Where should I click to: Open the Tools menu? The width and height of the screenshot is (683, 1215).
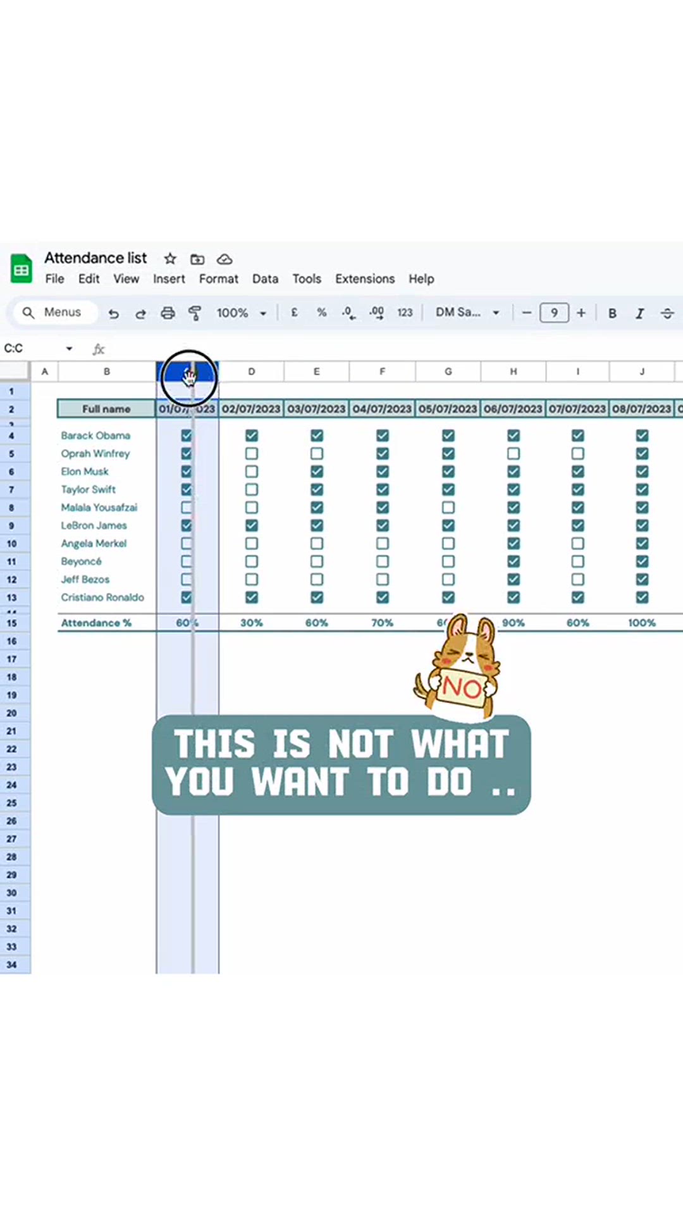point(307,279)
